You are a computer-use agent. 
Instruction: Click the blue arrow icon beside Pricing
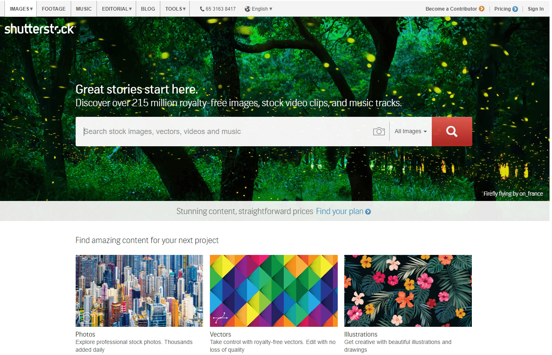tap(515, 9)
